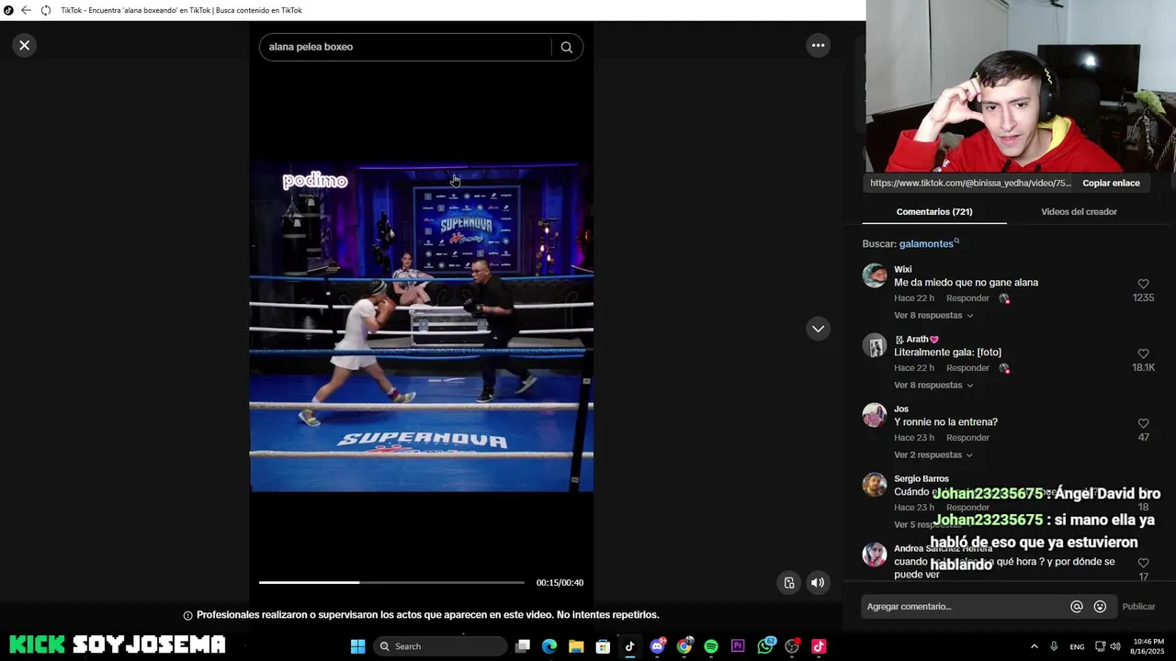Click the search magnifier icon
This screenshot has height=661, width=1176.
(566, 47)
